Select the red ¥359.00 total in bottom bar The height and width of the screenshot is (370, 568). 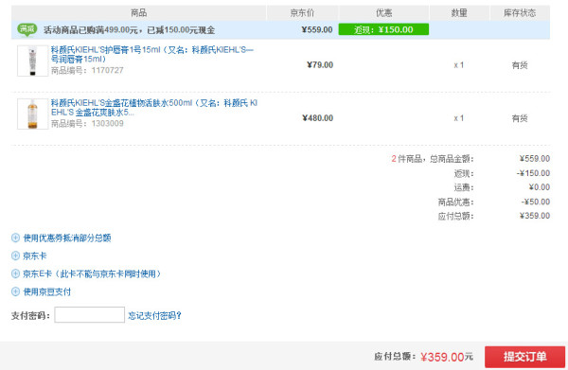(442, 358)
